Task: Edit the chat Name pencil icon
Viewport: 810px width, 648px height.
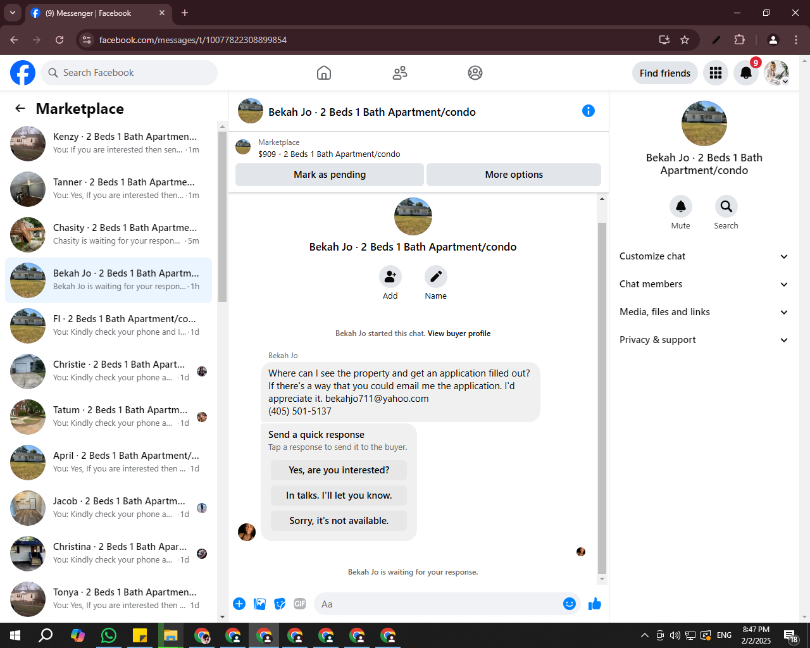Action: [436, 277]
